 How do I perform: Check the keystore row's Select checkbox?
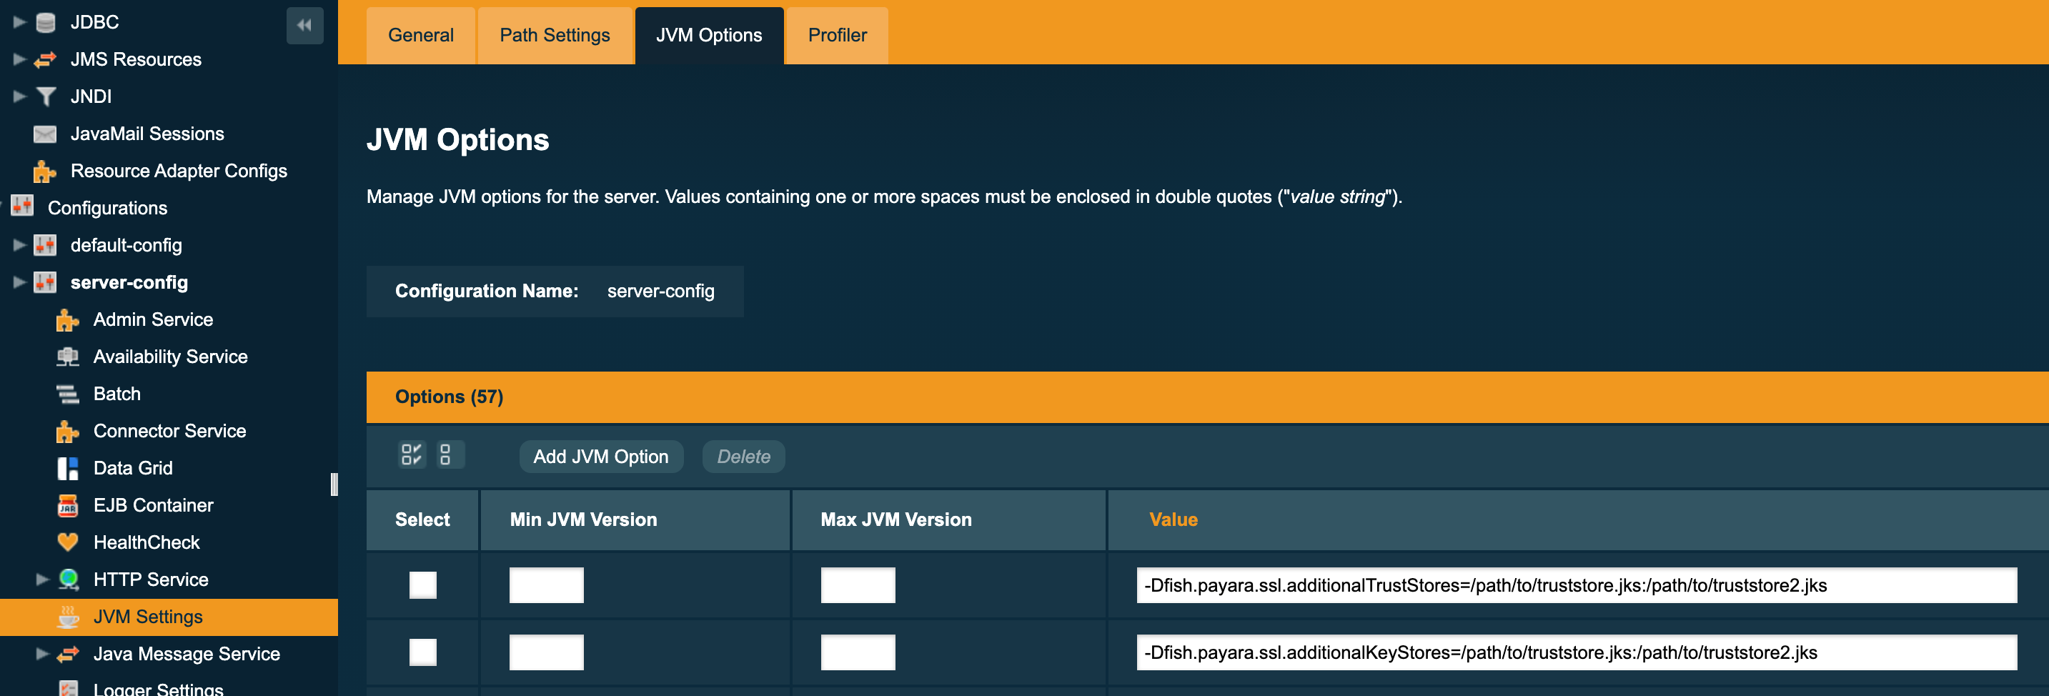[422, 652]
